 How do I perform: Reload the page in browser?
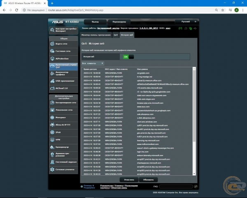pyautogui.click(x=16, y=10)
